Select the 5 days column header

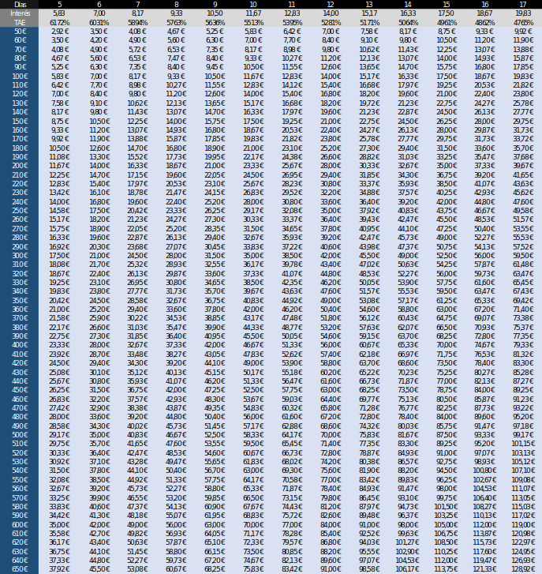tap(59, 5)
